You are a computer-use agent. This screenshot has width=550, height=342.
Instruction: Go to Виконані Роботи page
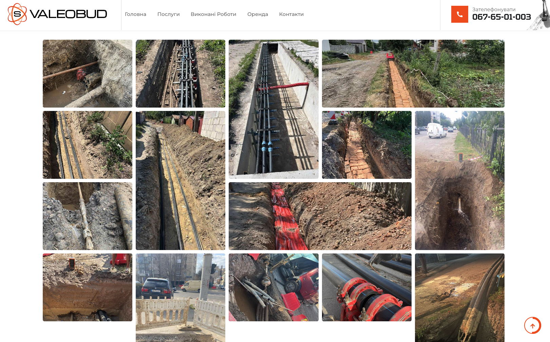(x=213, y=14)
